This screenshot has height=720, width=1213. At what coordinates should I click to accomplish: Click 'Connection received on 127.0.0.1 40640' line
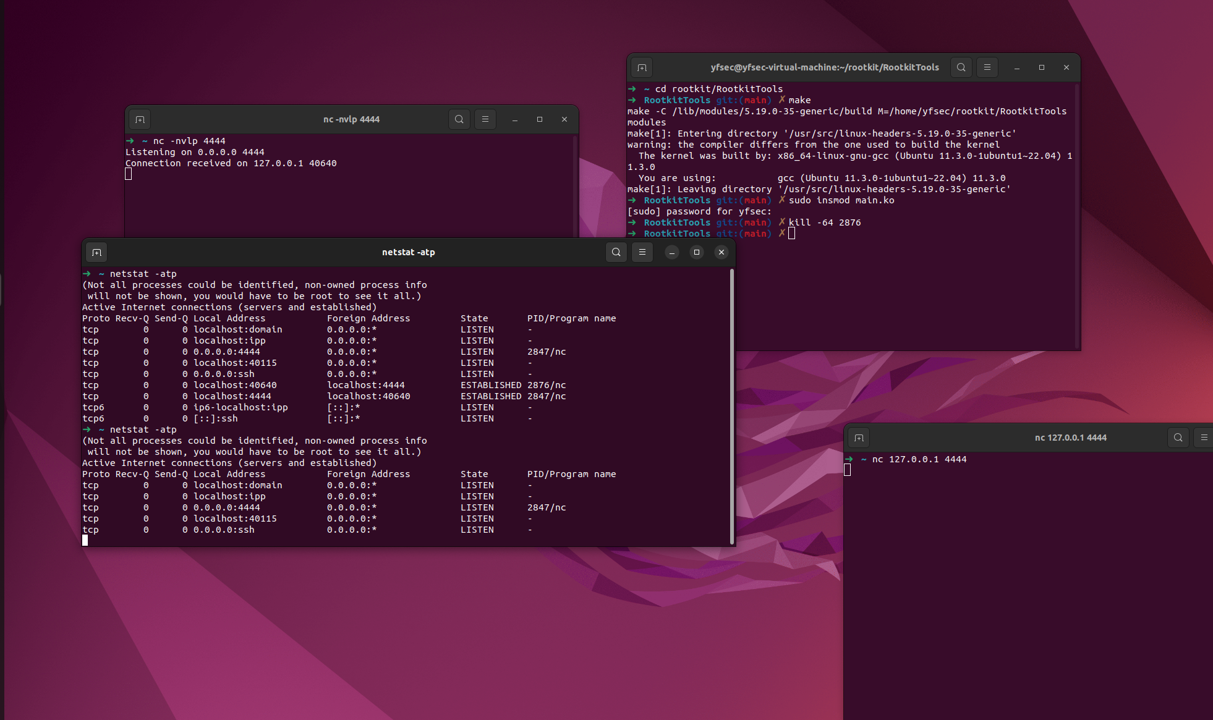point(231,163)
